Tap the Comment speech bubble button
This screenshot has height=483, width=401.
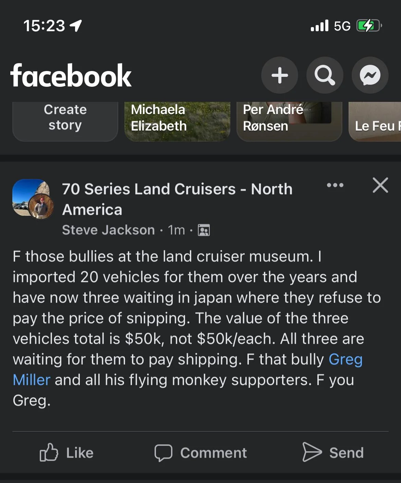[x=200, y=452]
